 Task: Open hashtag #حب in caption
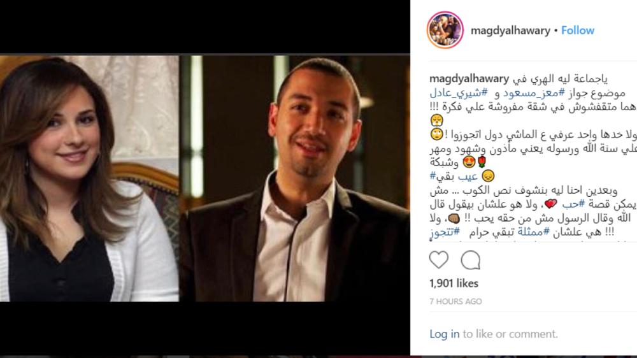point(573,204)
